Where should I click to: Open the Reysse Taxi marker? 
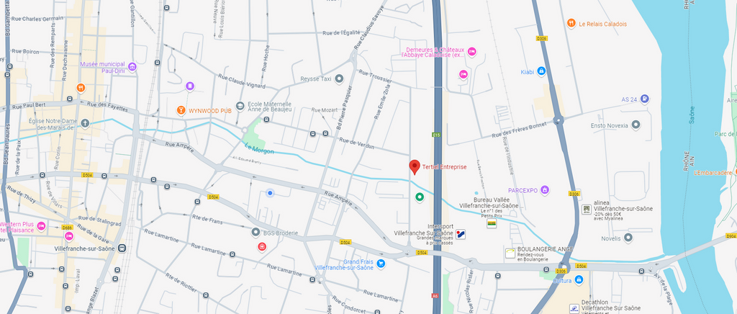click(339, 78)
